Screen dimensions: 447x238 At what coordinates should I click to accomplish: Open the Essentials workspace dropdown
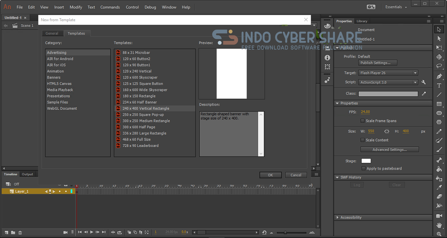click(396, 7)
